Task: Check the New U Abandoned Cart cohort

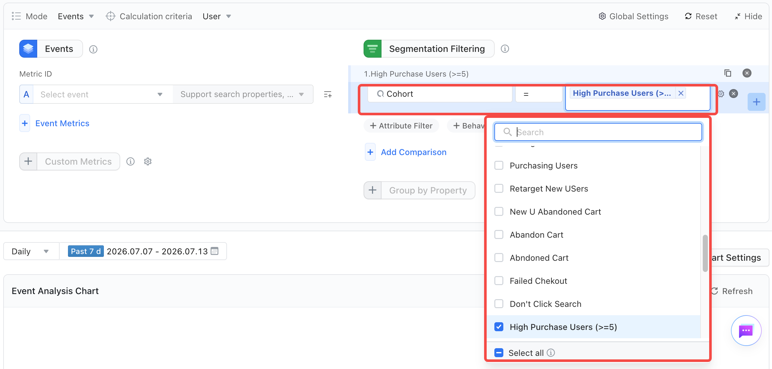Action: pos(499,212)
